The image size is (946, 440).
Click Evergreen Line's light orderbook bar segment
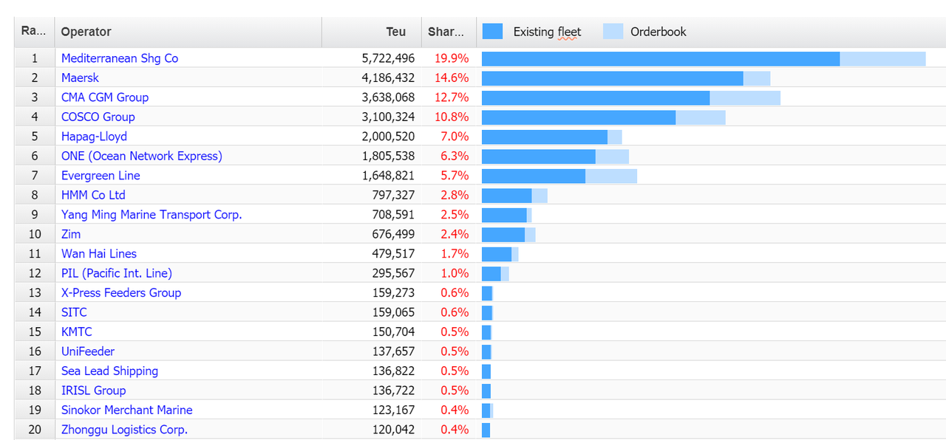pyautogui.click(x=611, y=176)
